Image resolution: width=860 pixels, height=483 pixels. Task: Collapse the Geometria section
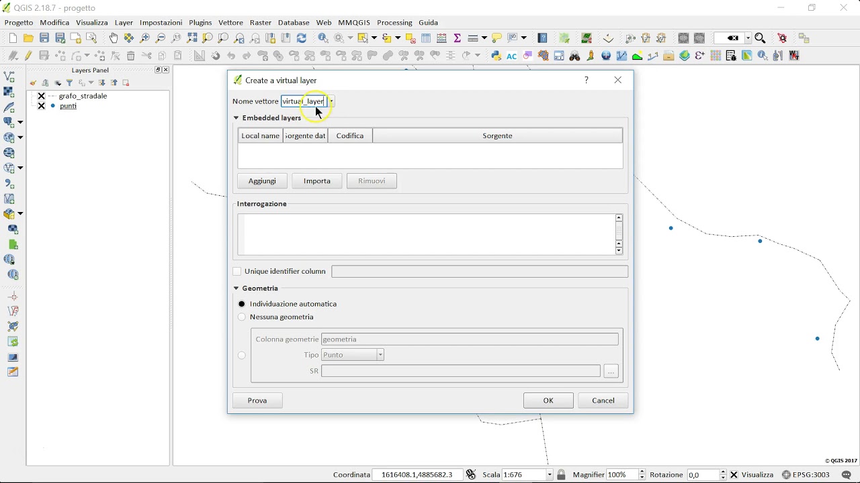click(236, 288)
